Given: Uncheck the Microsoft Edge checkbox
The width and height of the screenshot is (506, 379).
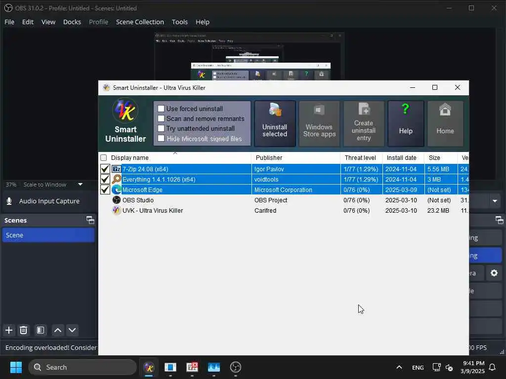Looking at the screenshot, I should tap(105, 189).
